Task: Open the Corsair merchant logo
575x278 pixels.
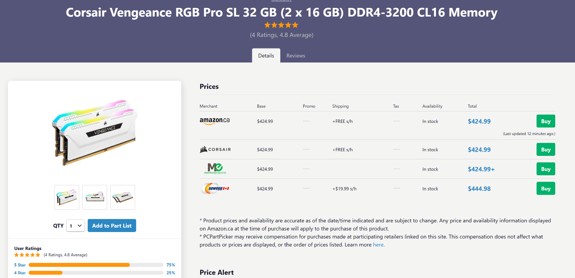Action: [215, 149]
